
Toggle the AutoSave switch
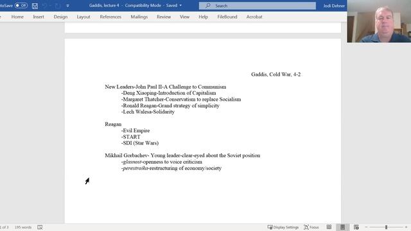(21, 6)
